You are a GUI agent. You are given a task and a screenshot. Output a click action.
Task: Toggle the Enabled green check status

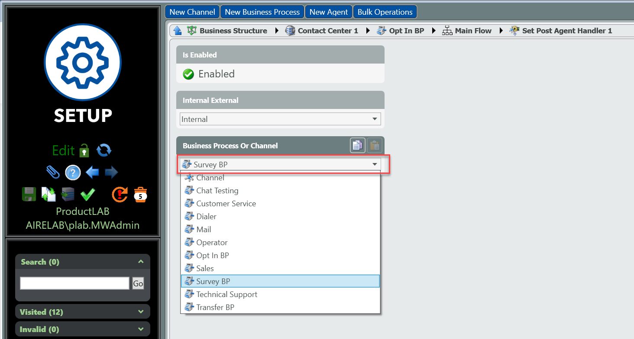[188, 74]
